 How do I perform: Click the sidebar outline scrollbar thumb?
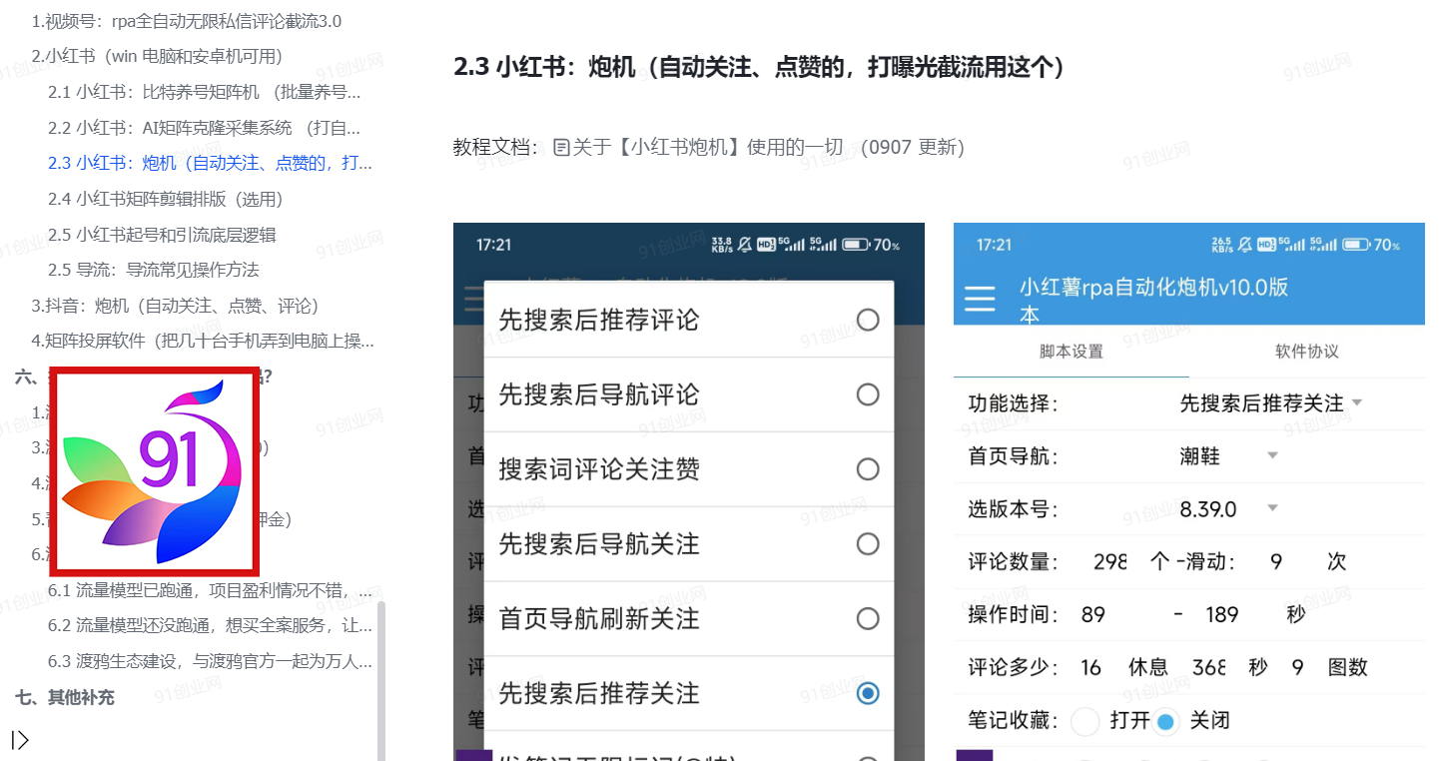pos(380,680)
